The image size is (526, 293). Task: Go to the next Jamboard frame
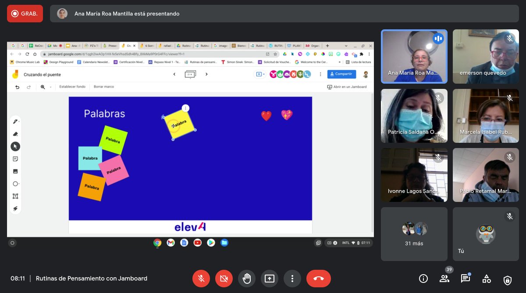coord(206,74)
